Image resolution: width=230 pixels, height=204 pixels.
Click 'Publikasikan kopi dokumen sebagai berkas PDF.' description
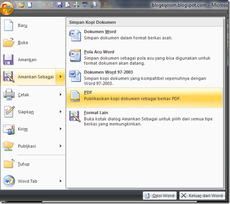[x=132, y=99]
